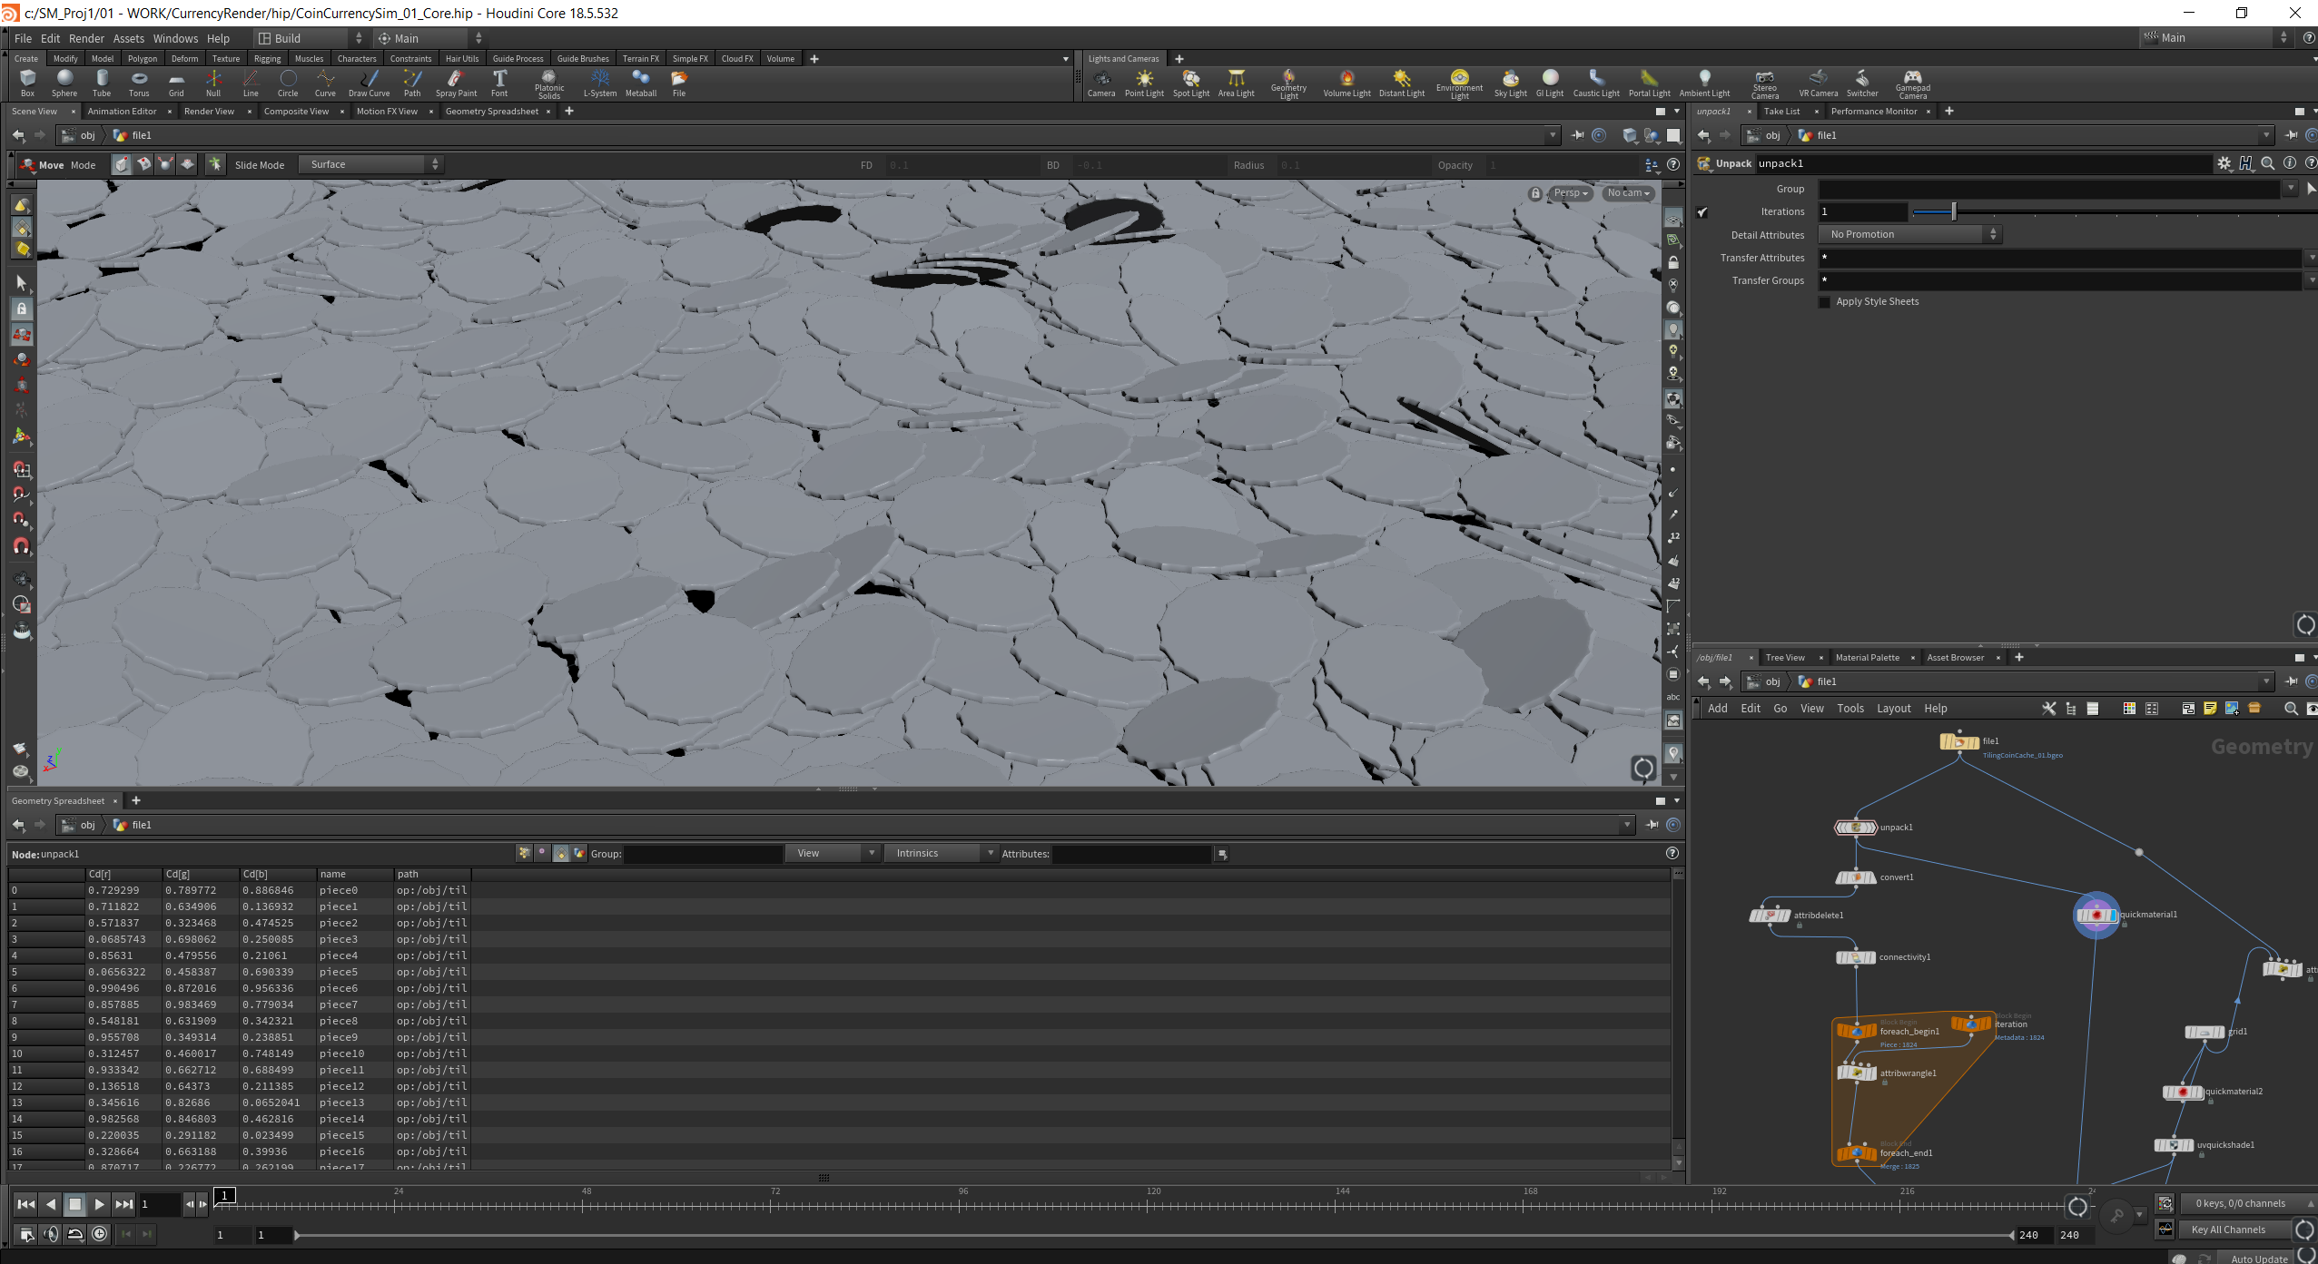Click the Key All Channels button

2228,1230
